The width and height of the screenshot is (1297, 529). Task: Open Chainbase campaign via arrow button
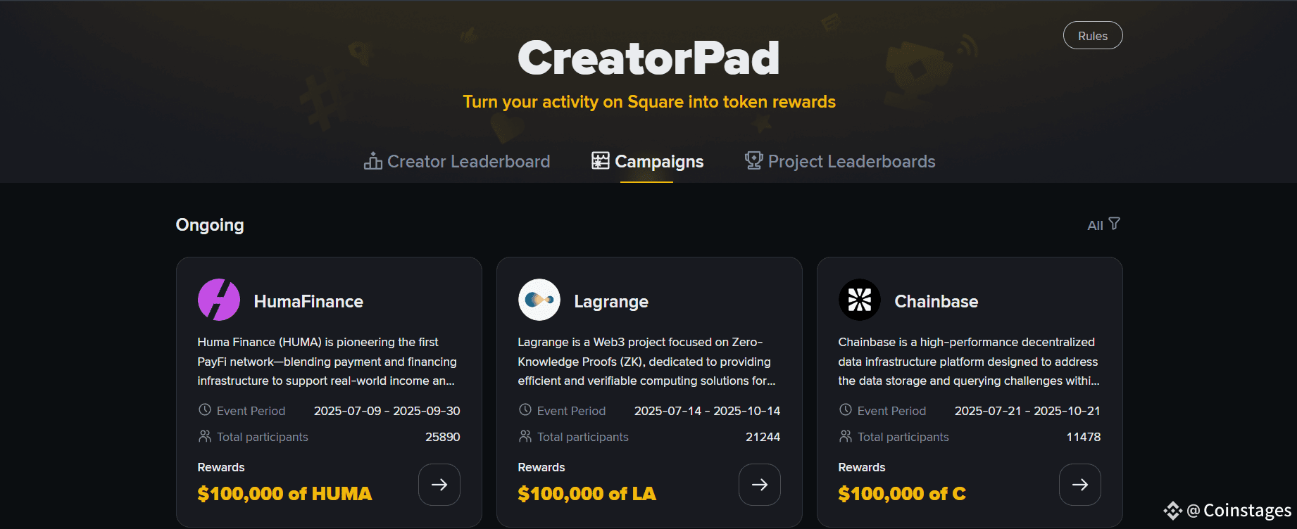[1080, 485]
